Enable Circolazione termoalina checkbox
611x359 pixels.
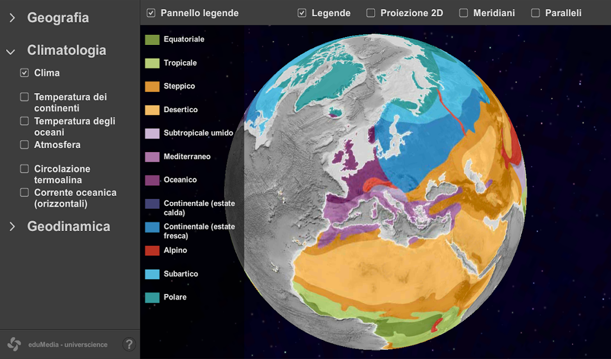point(24,169)
